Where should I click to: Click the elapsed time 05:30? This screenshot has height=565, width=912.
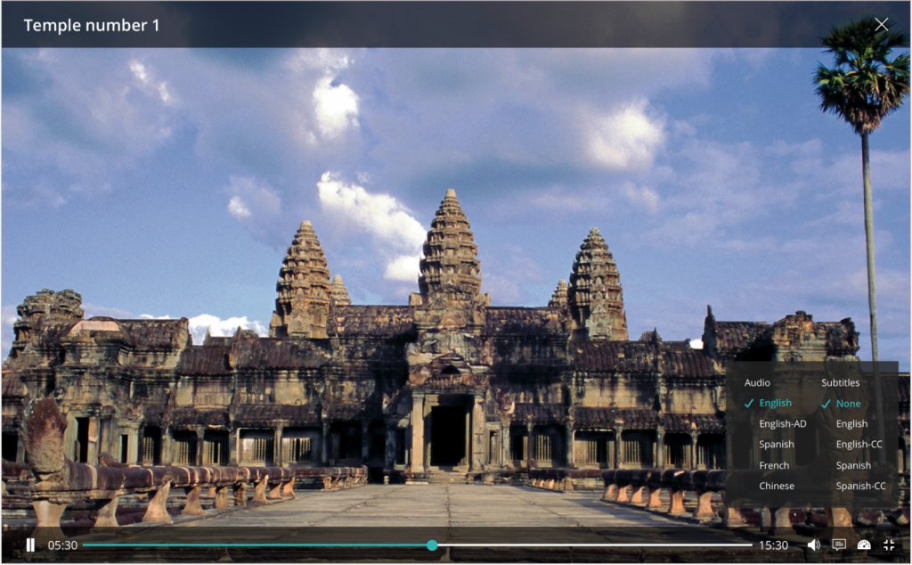62,545
